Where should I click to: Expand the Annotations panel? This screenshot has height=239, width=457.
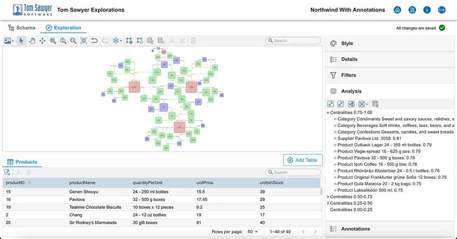click(390, 229)
